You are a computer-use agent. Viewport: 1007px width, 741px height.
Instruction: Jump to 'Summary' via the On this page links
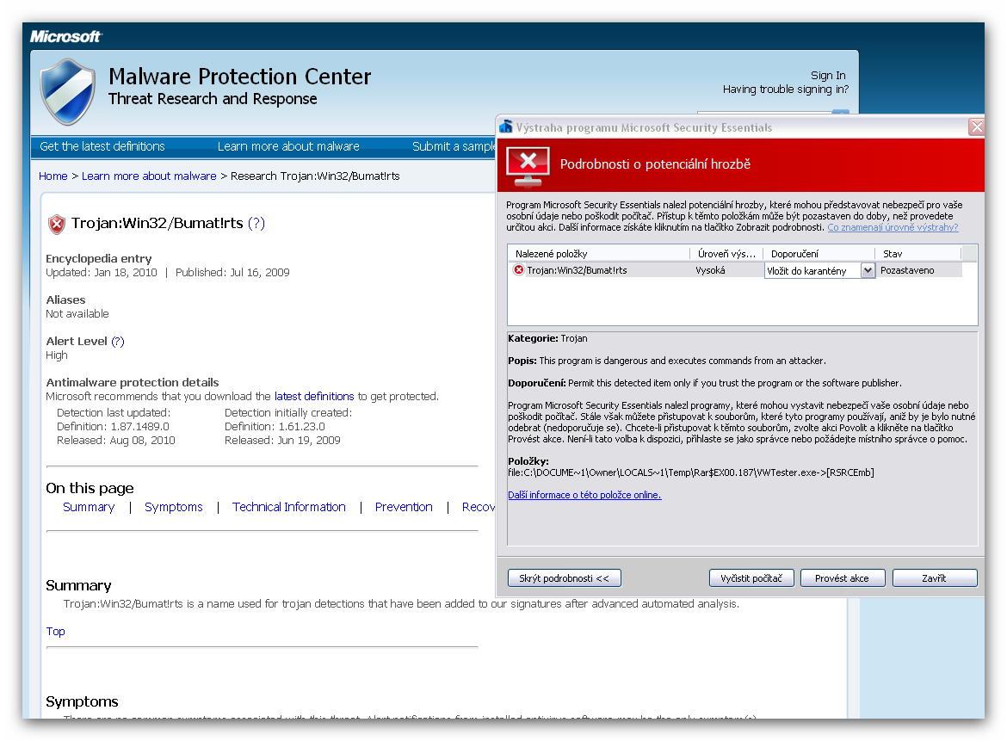point(89,507)
